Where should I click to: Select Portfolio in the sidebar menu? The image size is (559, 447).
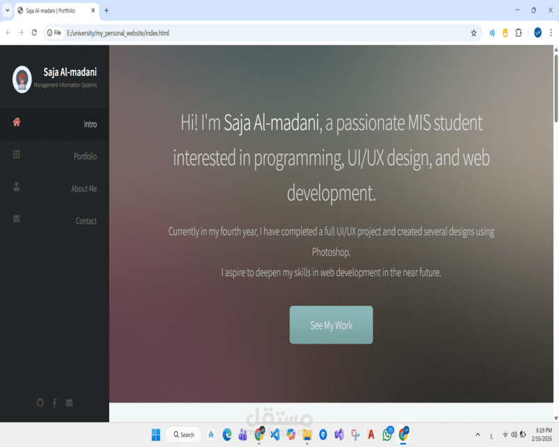(x=85, y=156)
